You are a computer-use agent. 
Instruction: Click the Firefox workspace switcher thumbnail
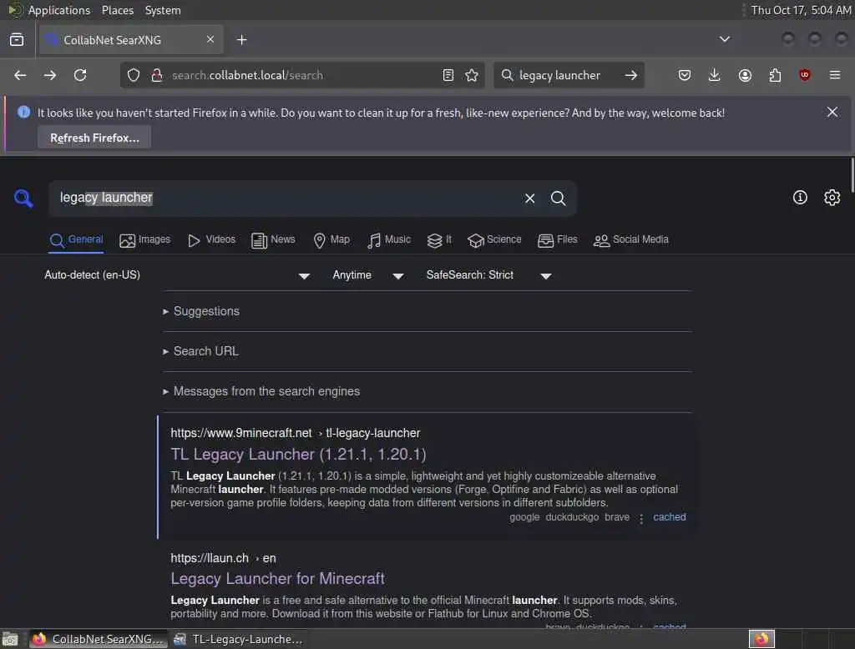coord(761,639)
